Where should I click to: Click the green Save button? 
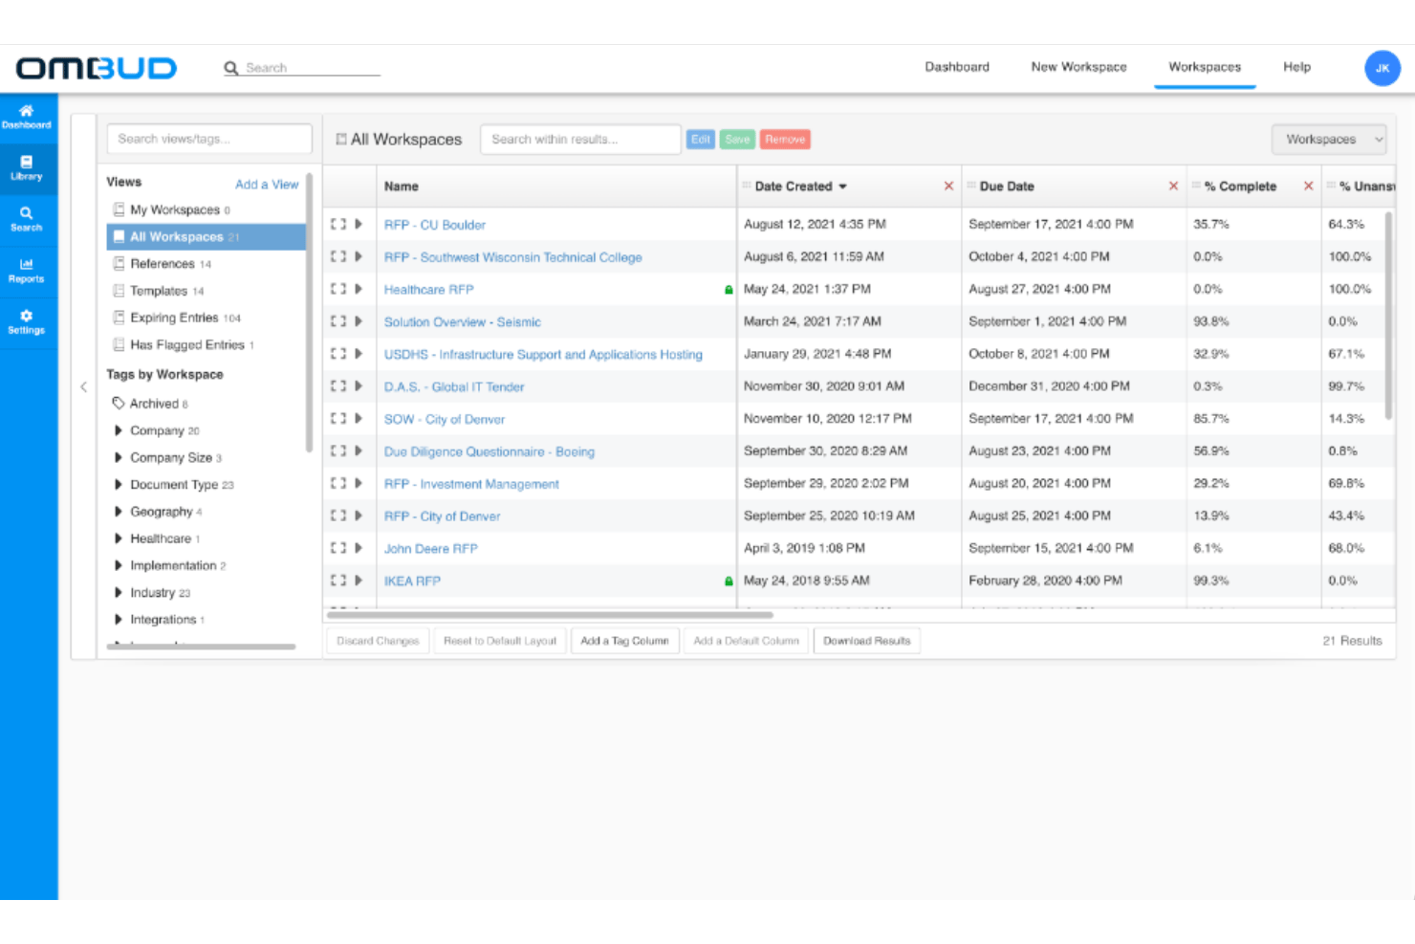point(737,140)
